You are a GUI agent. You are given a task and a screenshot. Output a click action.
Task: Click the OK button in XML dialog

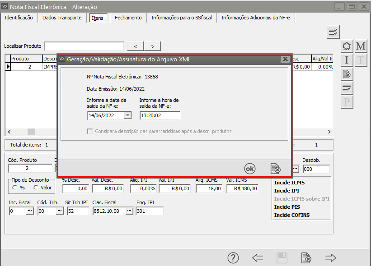coord(249,169)
